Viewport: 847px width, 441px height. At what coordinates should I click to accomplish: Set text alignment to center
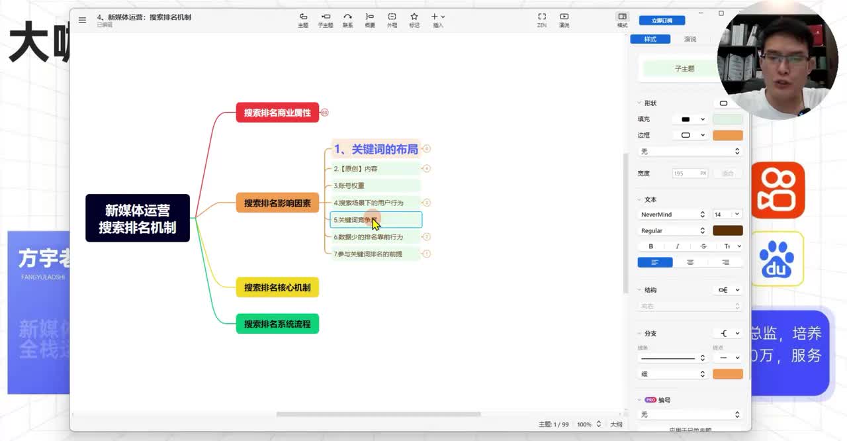click(690, 262)
